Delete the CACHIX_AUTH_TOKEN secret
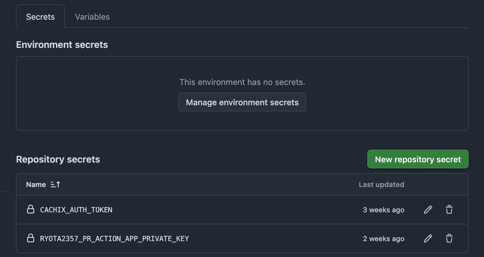Screen dimensions: 484x257 pos(449,210)
